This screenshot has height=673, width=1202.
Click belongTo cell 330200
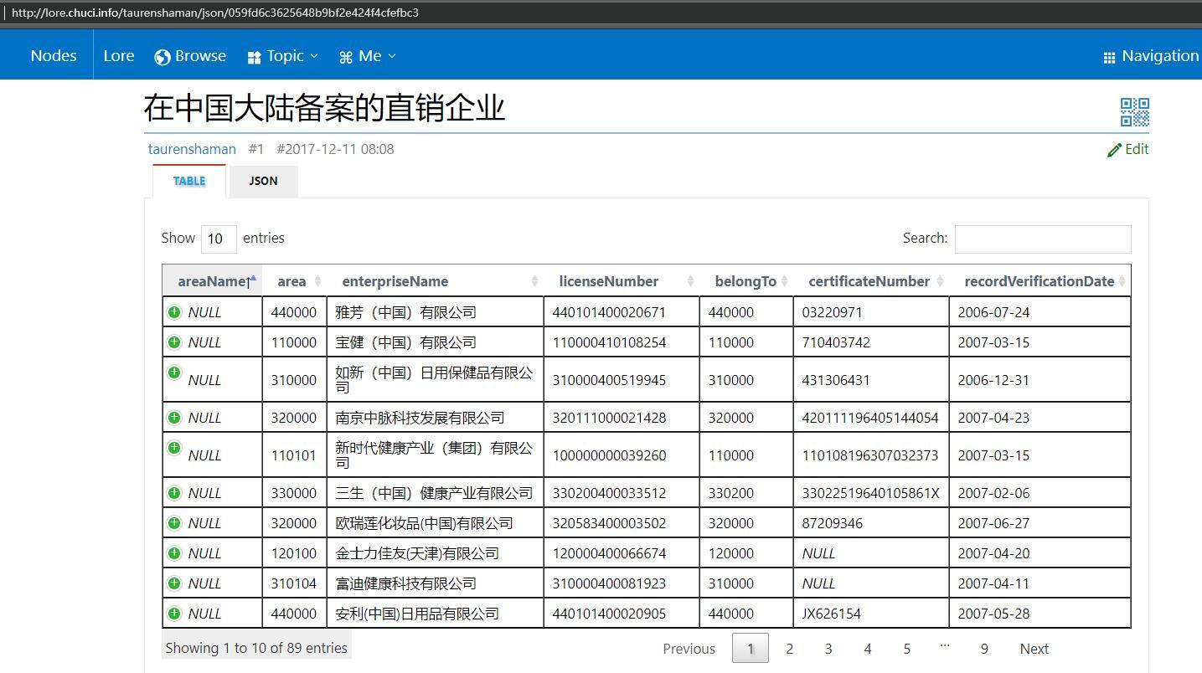pyautogui.click(x=730, y=493)
